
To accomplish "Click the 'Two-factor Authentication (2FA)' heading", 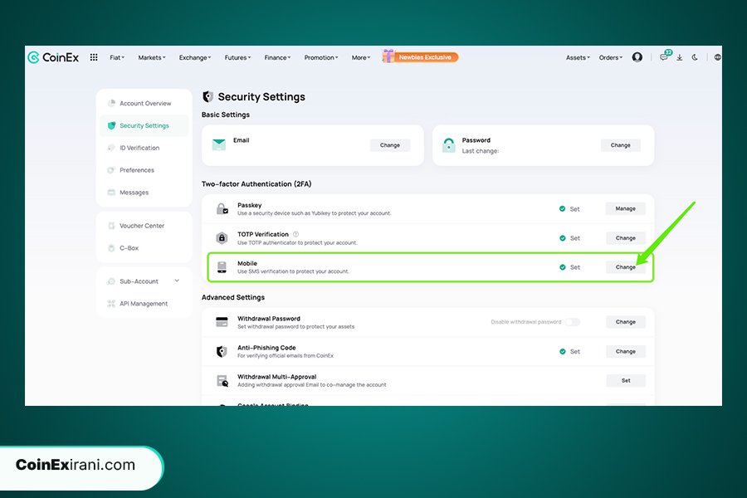I will pos(256,184).
